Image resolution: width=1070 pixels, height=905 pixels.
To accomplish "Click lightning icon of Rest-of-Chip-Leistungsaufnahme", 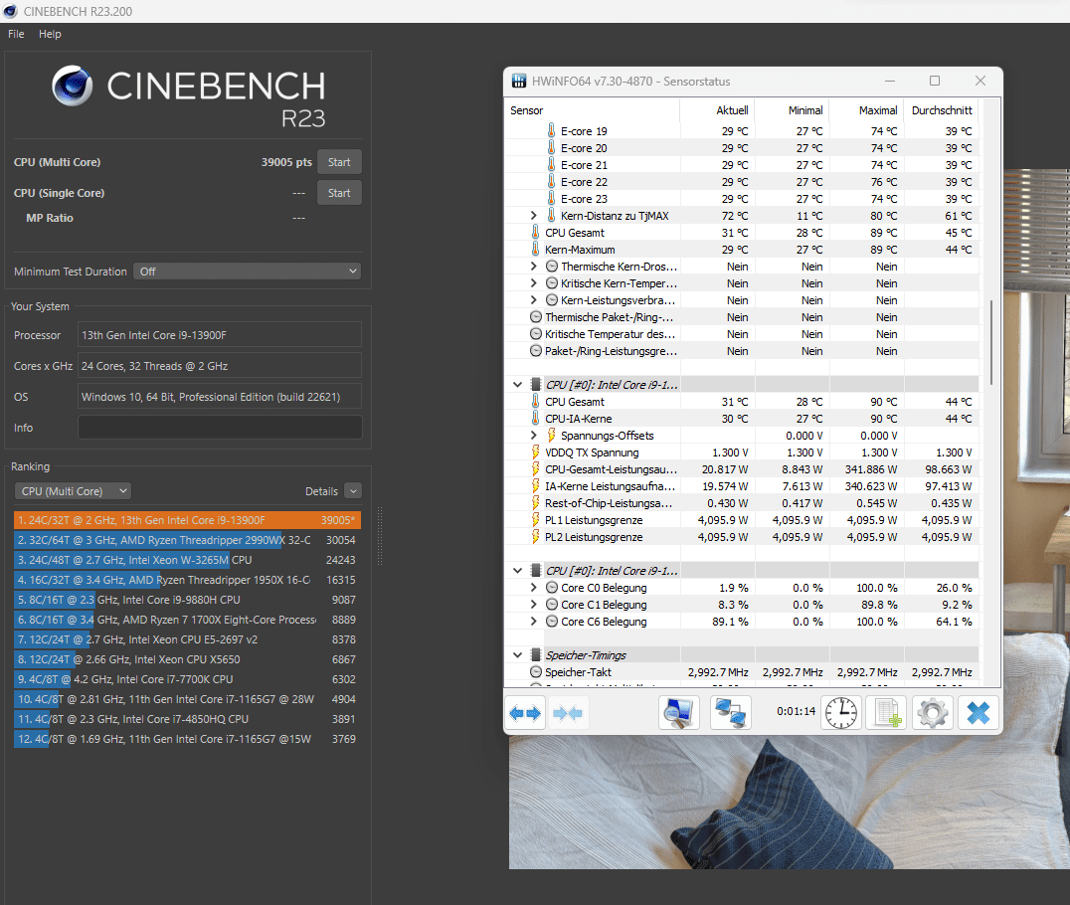I will (536, 502).
